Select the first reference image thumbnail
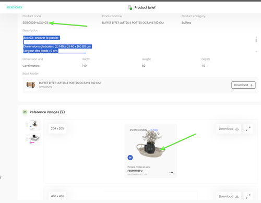261x203 pixels. pyautogui.click(x=35, y=125)
